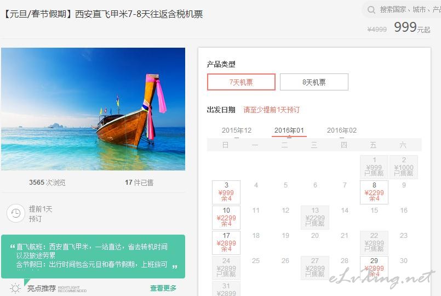441x296 pixels.
Task: Click the search magnifier icon
Action: pyautogui.click(x=371, y=10)
